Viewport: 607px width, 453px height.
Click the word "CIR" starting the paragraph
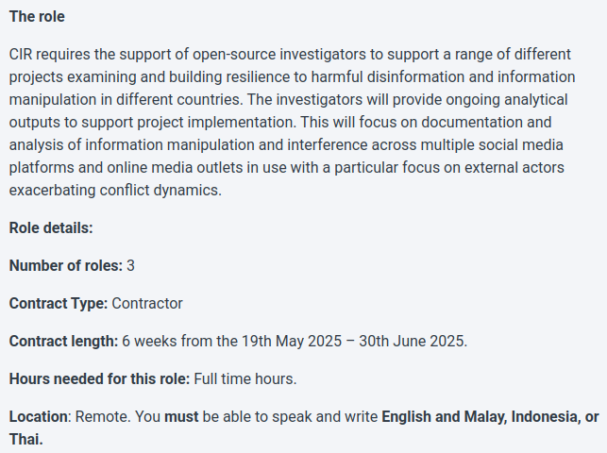tap(21, 55)
